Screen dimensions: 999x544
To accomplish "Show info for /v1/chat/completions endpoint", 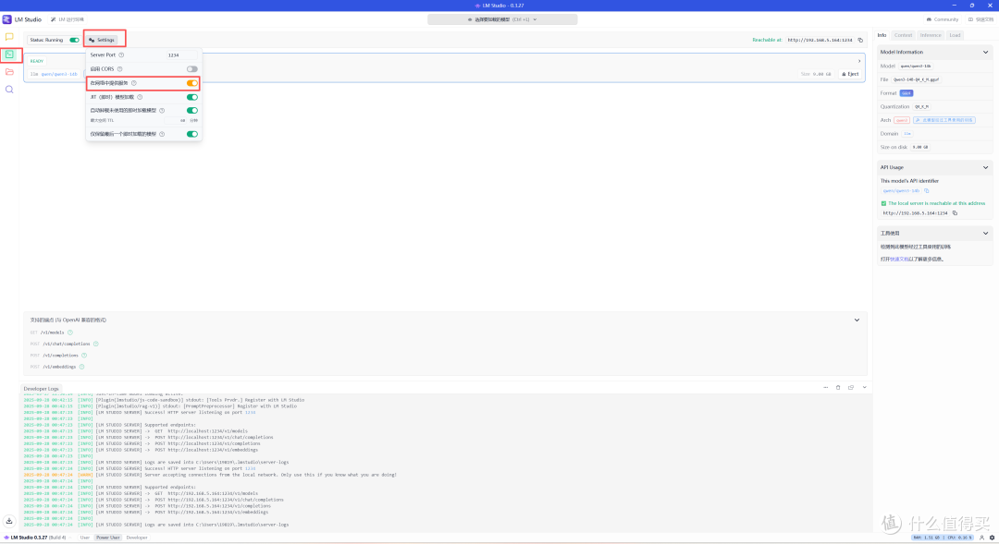I will point(95,344).
